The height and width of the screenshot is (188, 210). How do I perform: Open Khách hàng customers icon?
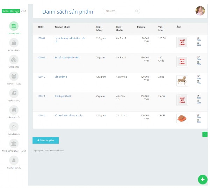click(14, 76)
